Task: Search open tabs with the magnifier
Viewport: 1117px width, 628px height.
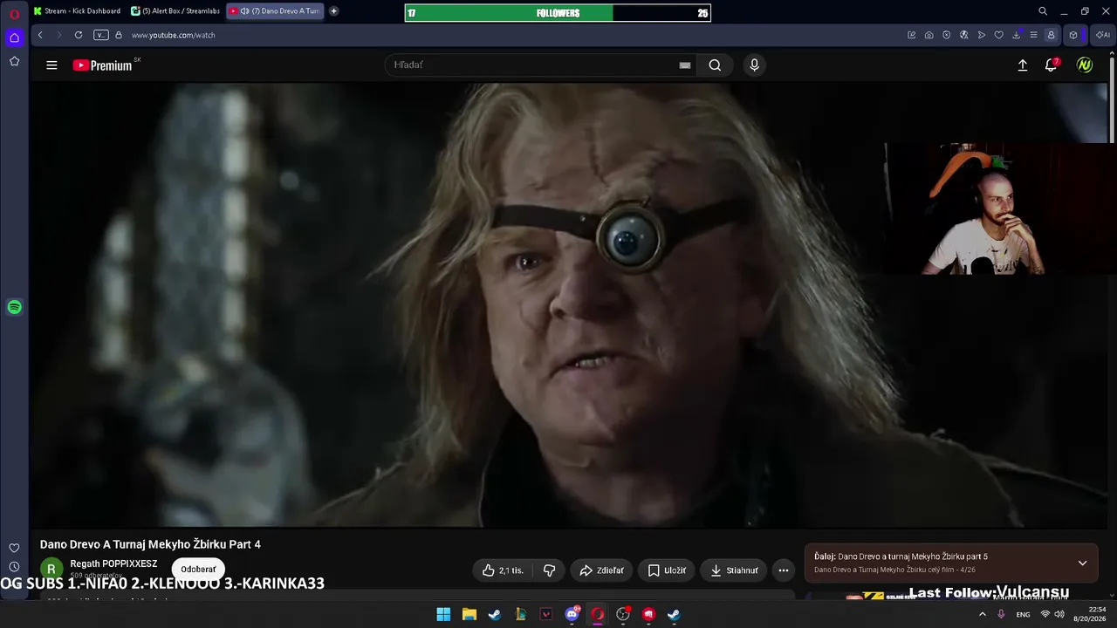Action: tap(1043, 11)
